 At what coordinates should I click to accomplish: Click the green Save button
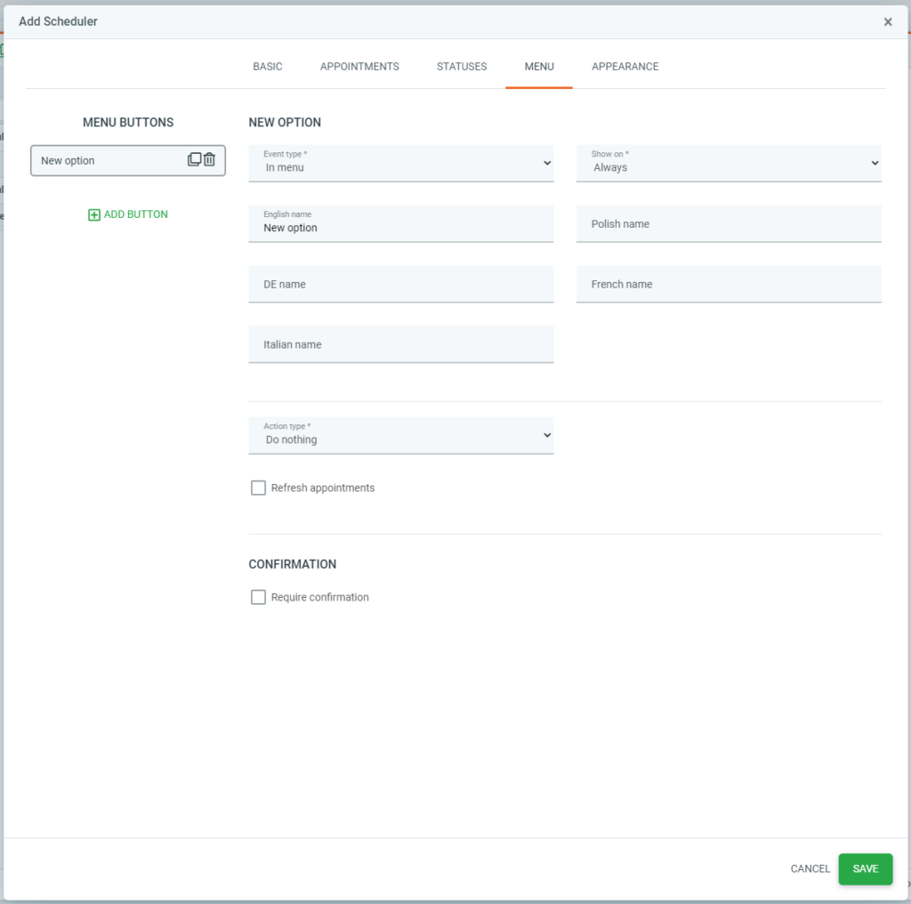pyautogui.click(x=865, y=869)
